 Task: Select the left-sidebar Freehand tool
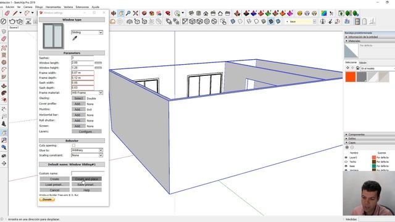(4, 47)
